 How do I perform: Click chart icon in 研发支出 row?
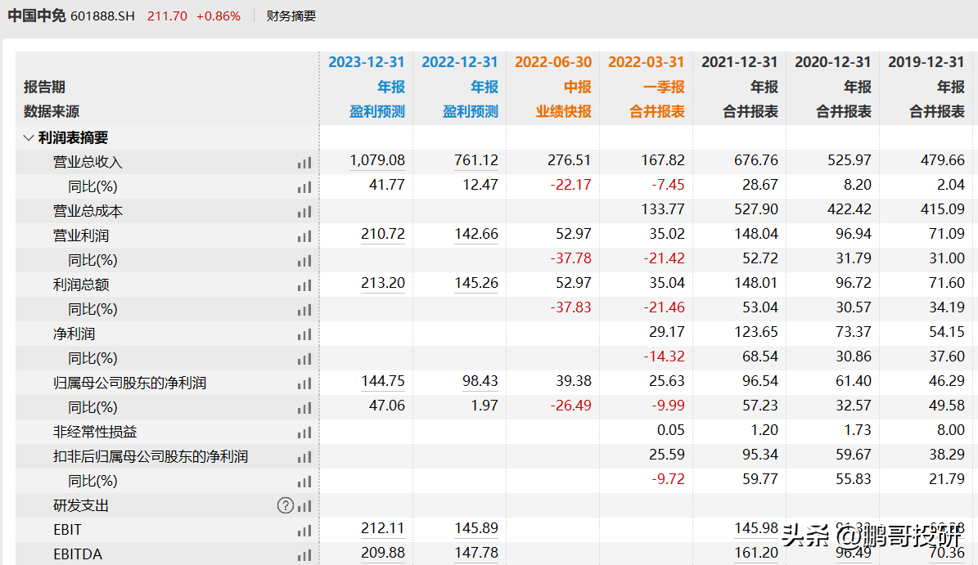(x=304, y=506)
